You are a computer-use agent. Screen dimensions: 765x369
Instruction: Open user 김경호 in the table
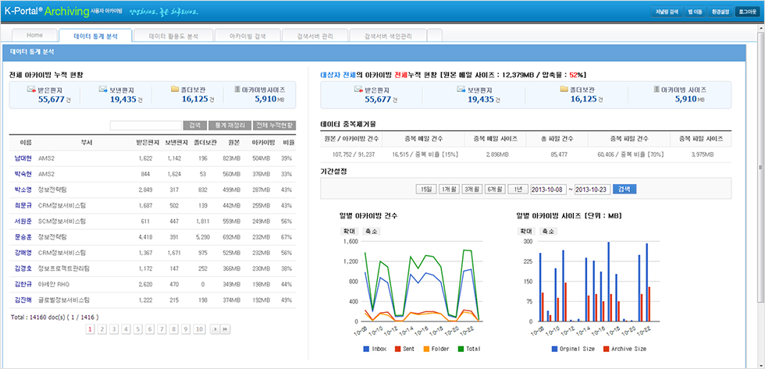pyautogui.click(x=23, y=268)
